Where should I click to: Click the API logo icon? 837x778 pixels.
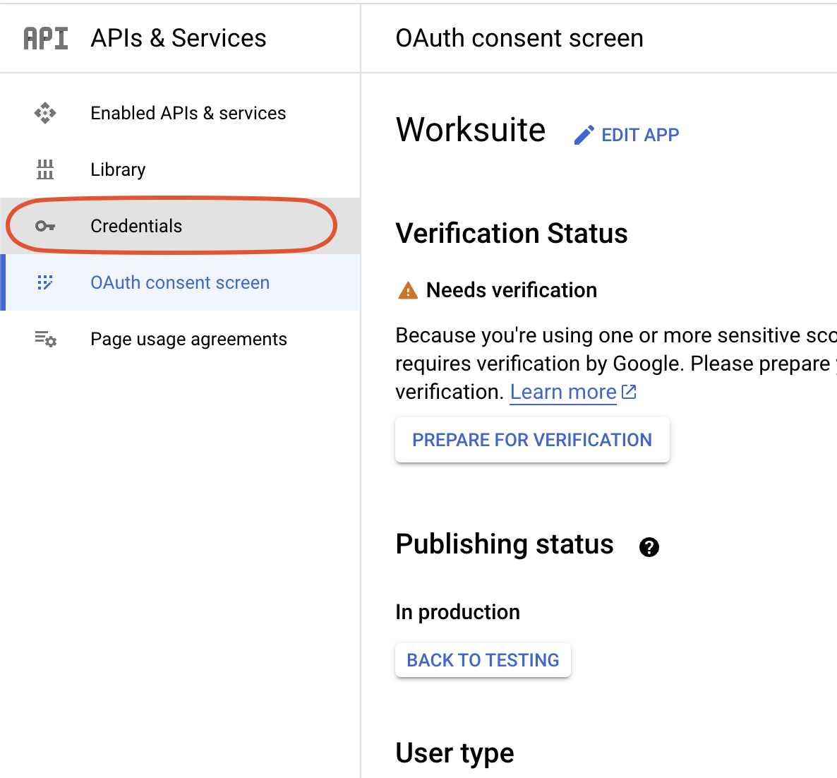click(x=46, y=38)
